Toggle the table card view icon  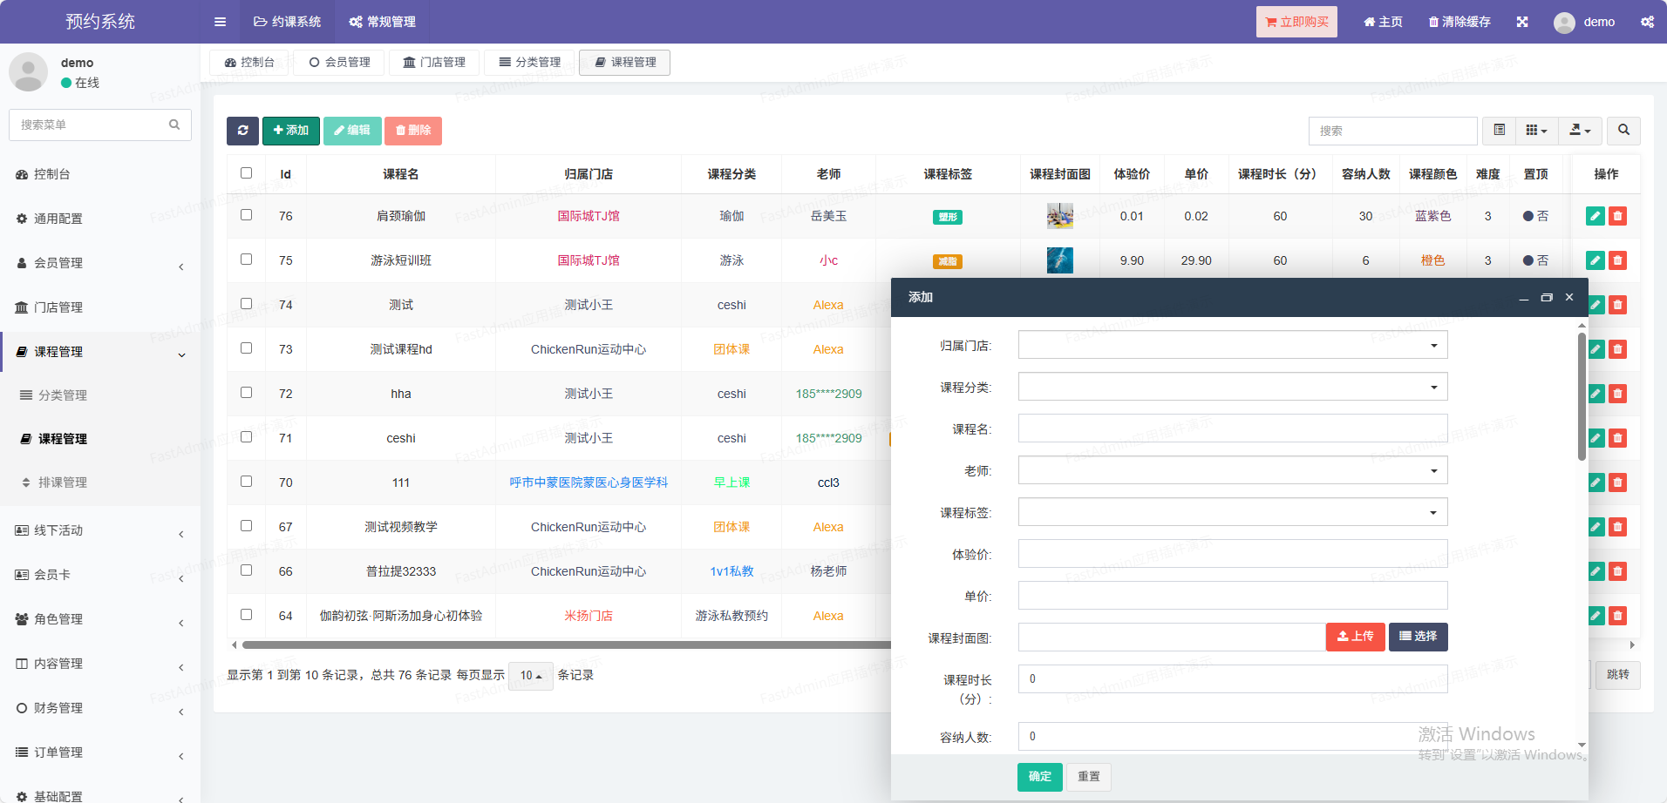click(1499, 131)
